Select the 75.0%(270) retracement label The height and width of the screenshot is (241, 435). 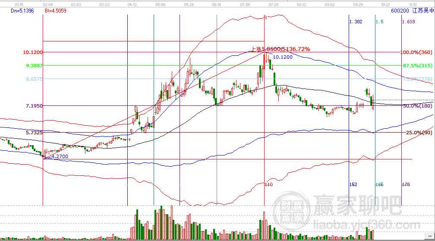point(418,79)
